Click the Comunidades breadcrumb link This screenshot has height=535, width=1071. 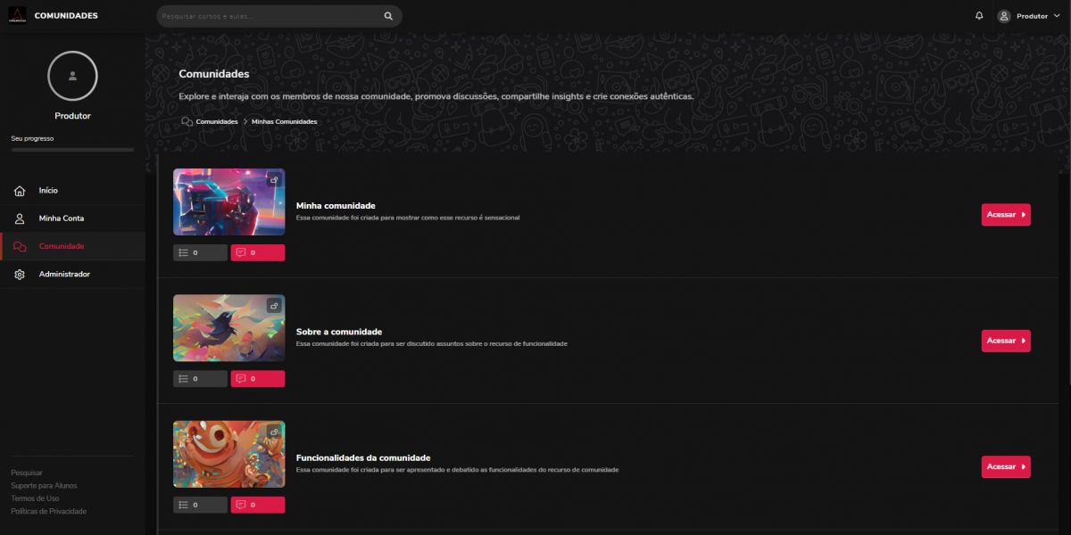tap(216, 121)
